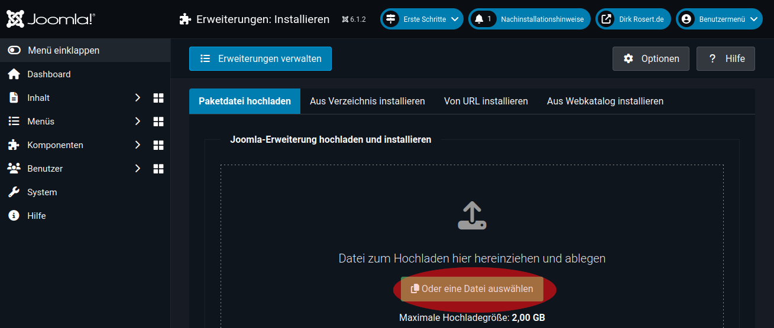The height and width of the screenshot is (328, 774).
Task: Click the notification bell icon
Action: tap(478, 19)
